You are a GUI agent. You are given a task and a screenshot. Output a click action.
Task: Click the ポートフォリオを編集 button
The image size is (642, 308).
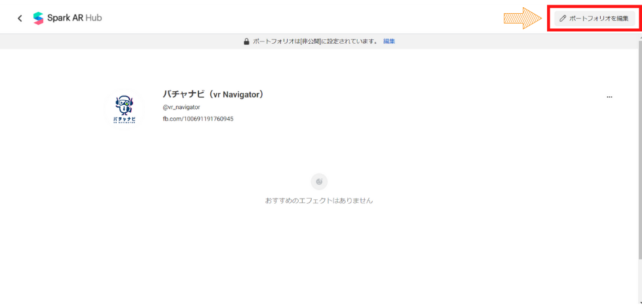click(595, 18)
